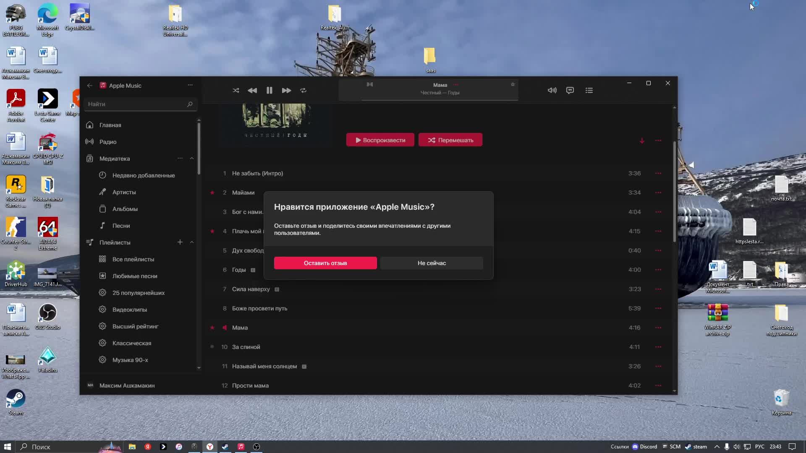Toggle repeat playback mode

coord(303,91)
